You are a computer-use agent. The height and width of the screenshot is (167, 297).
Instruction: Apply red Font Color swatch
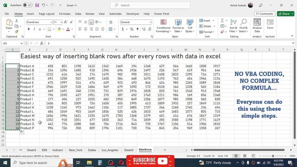tap(68, 29)
